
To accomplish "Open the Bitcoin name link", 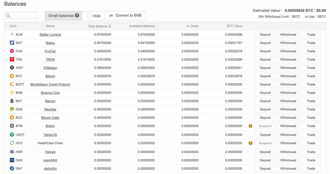I will pos(50,76).
